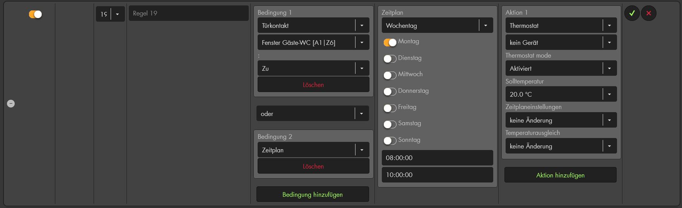Open the Wochentag schedule type dropdown

point(437,26)
